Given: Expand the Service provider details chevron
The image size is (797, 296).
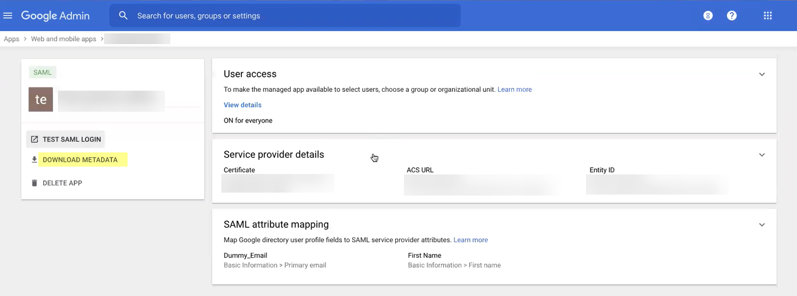Looking at the screenshot, I should click(762, 155).
